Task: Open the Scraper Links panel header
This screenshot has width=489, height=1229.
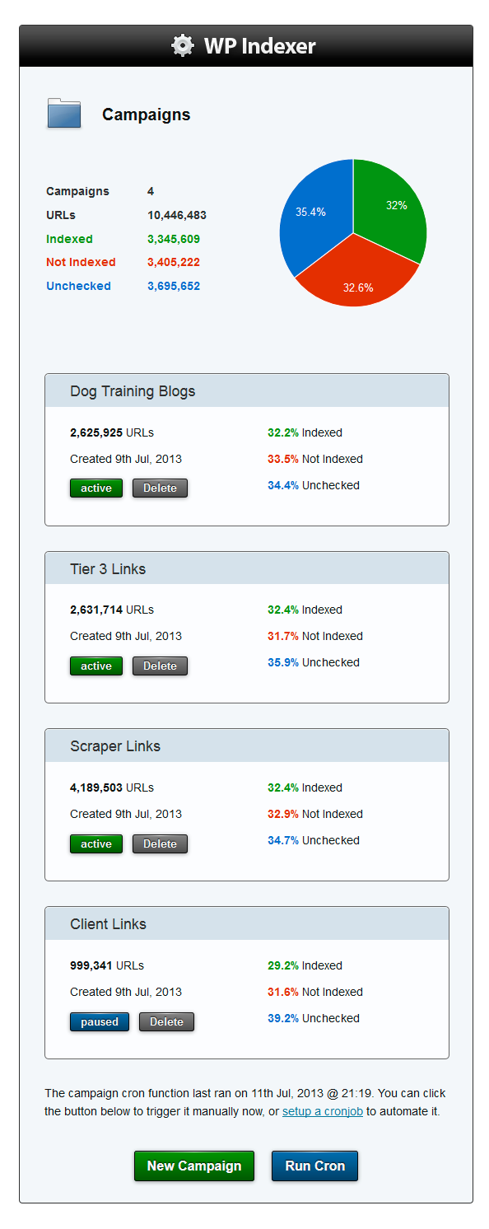Action: point(247,745)
